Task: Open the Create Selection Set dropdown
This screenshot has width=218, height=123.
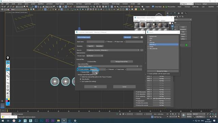Action: [82, 7]
